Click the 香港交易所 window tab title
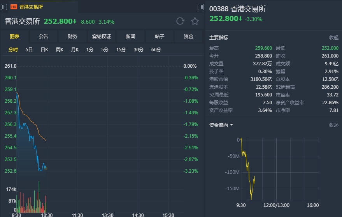The image size is (342, 217). pos(31,7)
